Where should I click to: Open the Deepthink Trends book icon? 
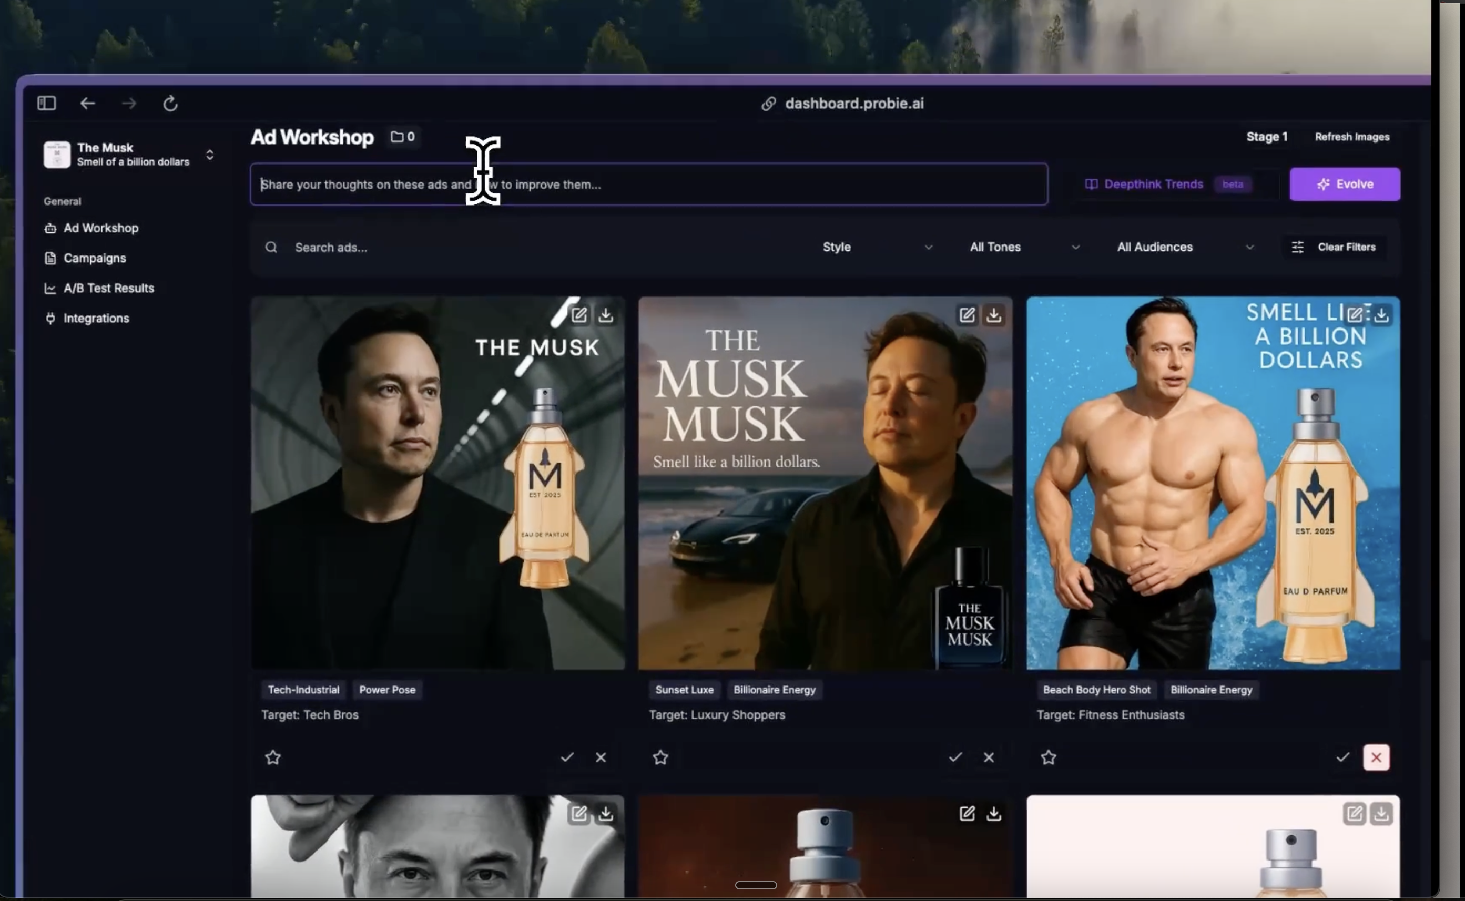tap(1091, 184)
